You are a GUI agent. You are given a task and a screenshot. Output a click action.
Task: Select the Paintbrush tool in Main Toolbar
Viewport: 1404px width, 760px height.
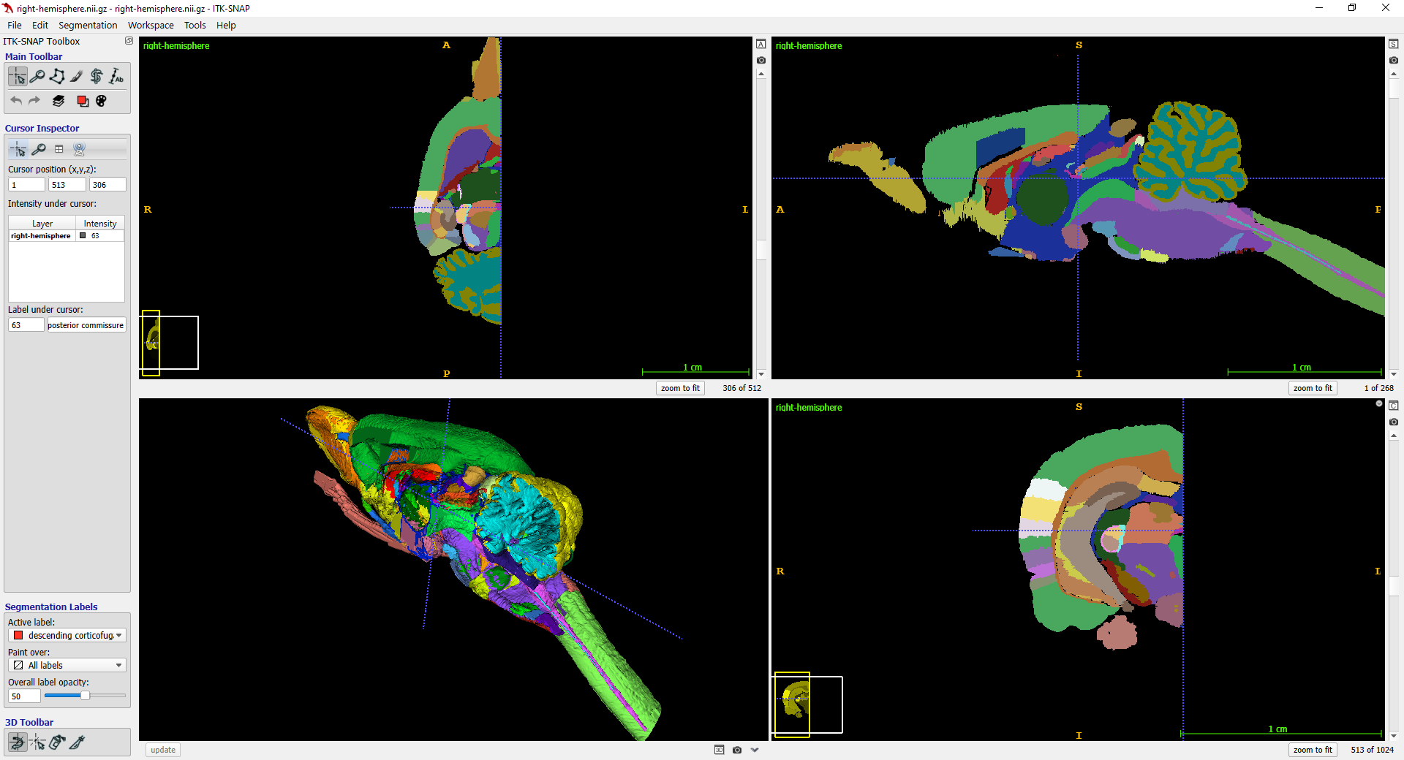pyautogui.click(x=77, y=76)
